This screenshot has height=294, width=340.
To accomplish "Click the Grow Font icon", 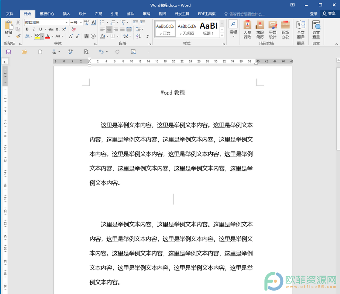I will click(71, 36).
